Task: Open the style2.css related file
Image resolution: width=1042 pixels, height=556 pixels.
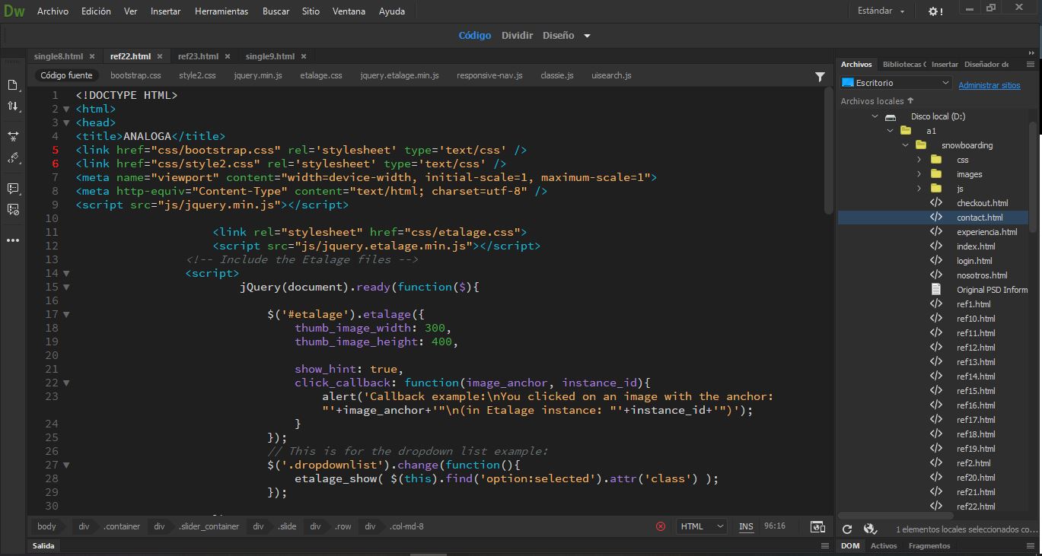Action: click(x=197, y=75)
